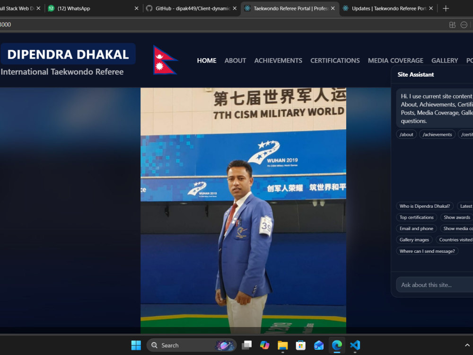Select the 'Countries visited' suggestion
This screenshot has width=473, height=355.
coord(455,240)
